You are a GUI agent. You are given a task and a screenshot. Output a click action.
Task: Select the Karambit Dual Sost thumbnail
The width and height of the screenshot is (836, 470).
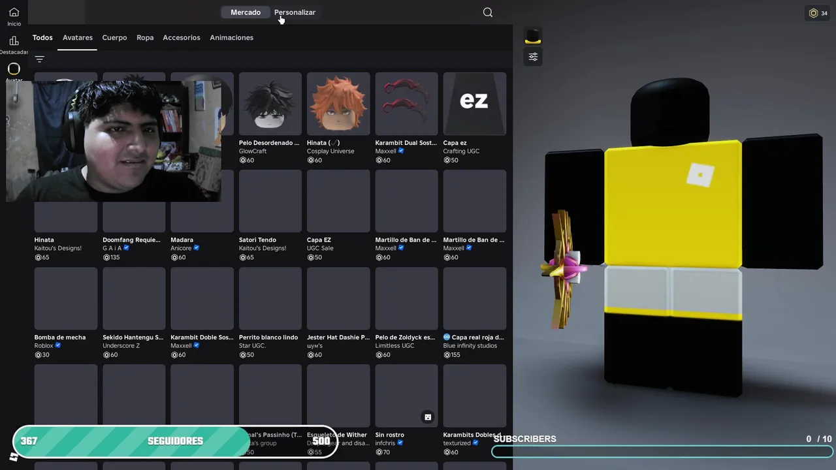click(406, 104)
